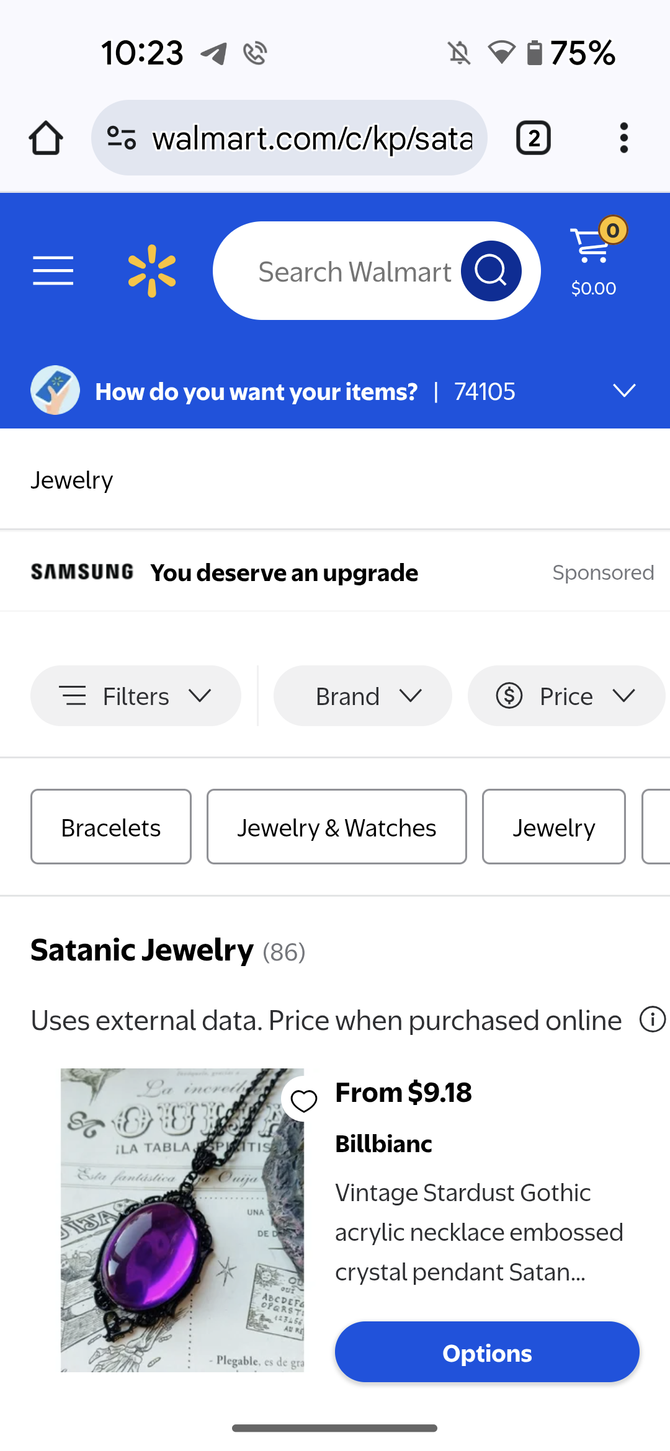The image size is (670, 1451).
Task: Click the blue Options button
Action: (x=487, y=1352)
